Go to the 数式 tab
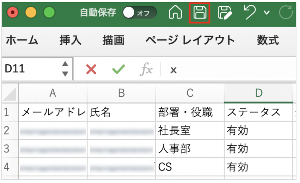This screenshot has height=183, width=300. pyautogui.click(x=268, y=40)
